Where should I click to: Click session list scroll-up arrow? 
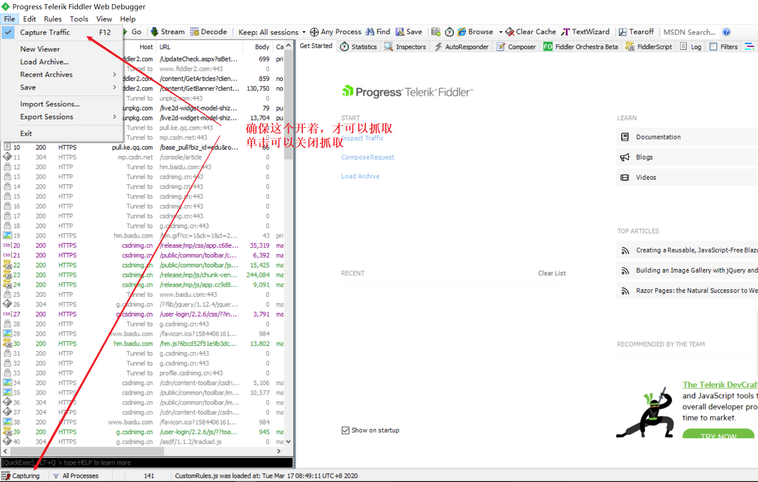(289, 46)
